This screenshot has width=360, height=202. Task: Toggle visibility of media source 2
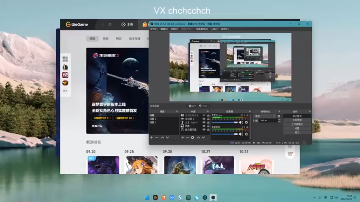[x=204, y=119]
